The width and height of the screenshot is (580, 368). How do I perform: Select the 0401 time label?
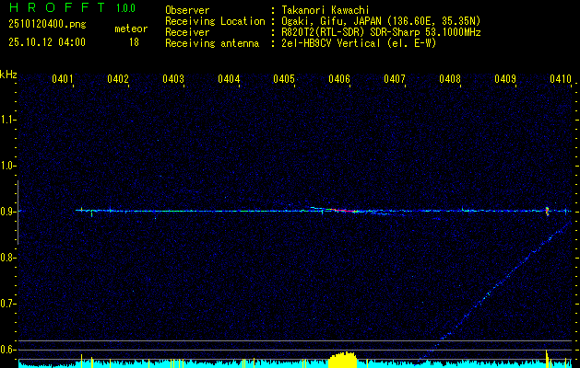click(63, 80)
